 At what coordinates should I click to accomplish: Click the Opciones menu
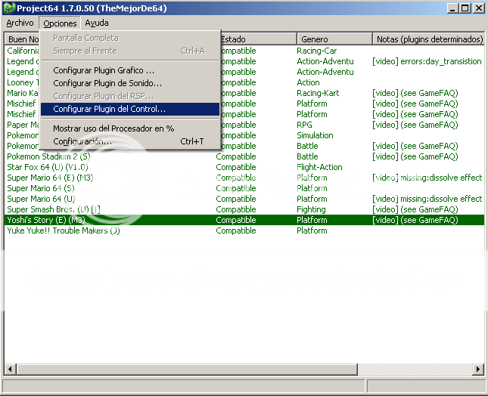[x=60, y=23]
